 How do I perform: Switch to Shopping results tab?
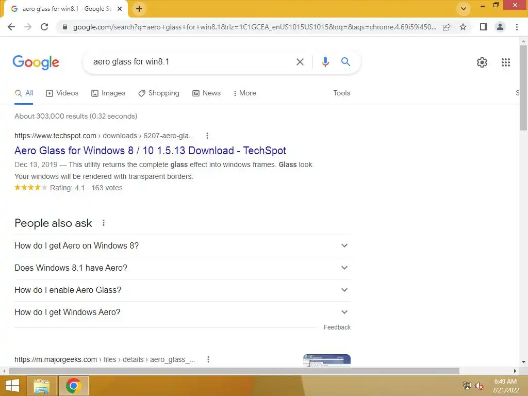click(159, 93)
